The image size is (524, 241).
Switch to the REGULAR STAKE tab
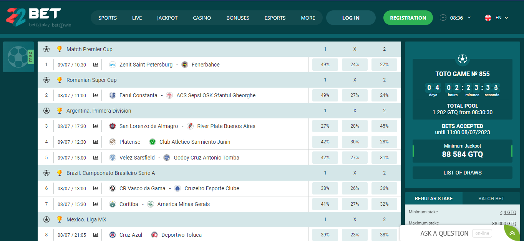pos(434,198)
